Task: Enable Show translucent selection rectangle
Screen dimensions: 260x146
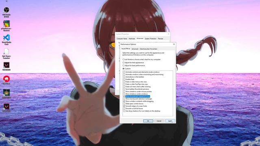Action: (124, 99)
